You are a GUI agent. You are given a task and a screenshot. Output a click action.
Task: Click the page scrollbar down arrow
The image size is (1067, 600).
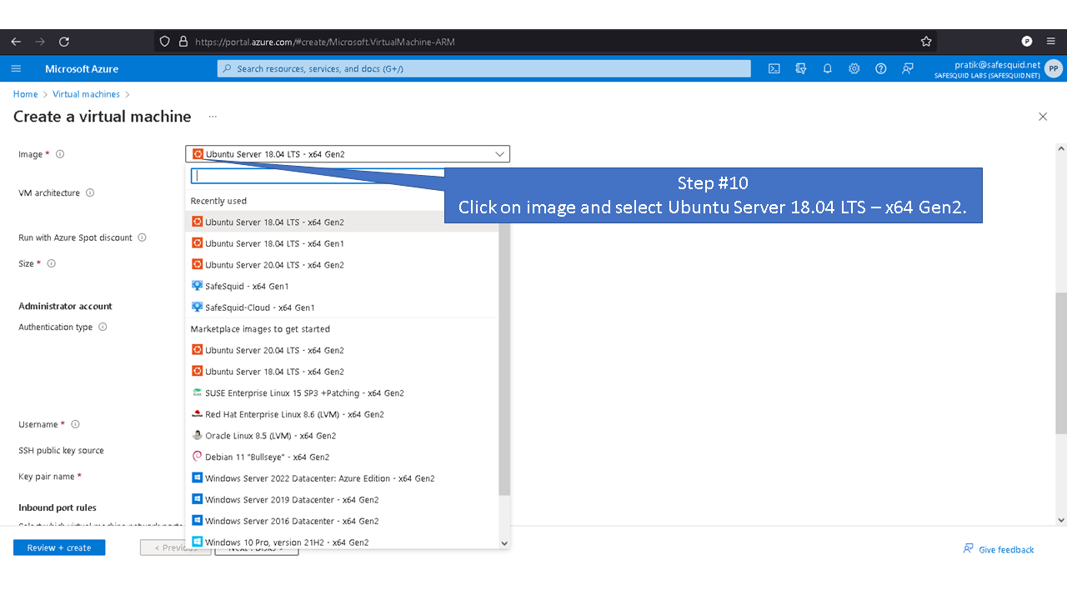[x=1061, y=520]
